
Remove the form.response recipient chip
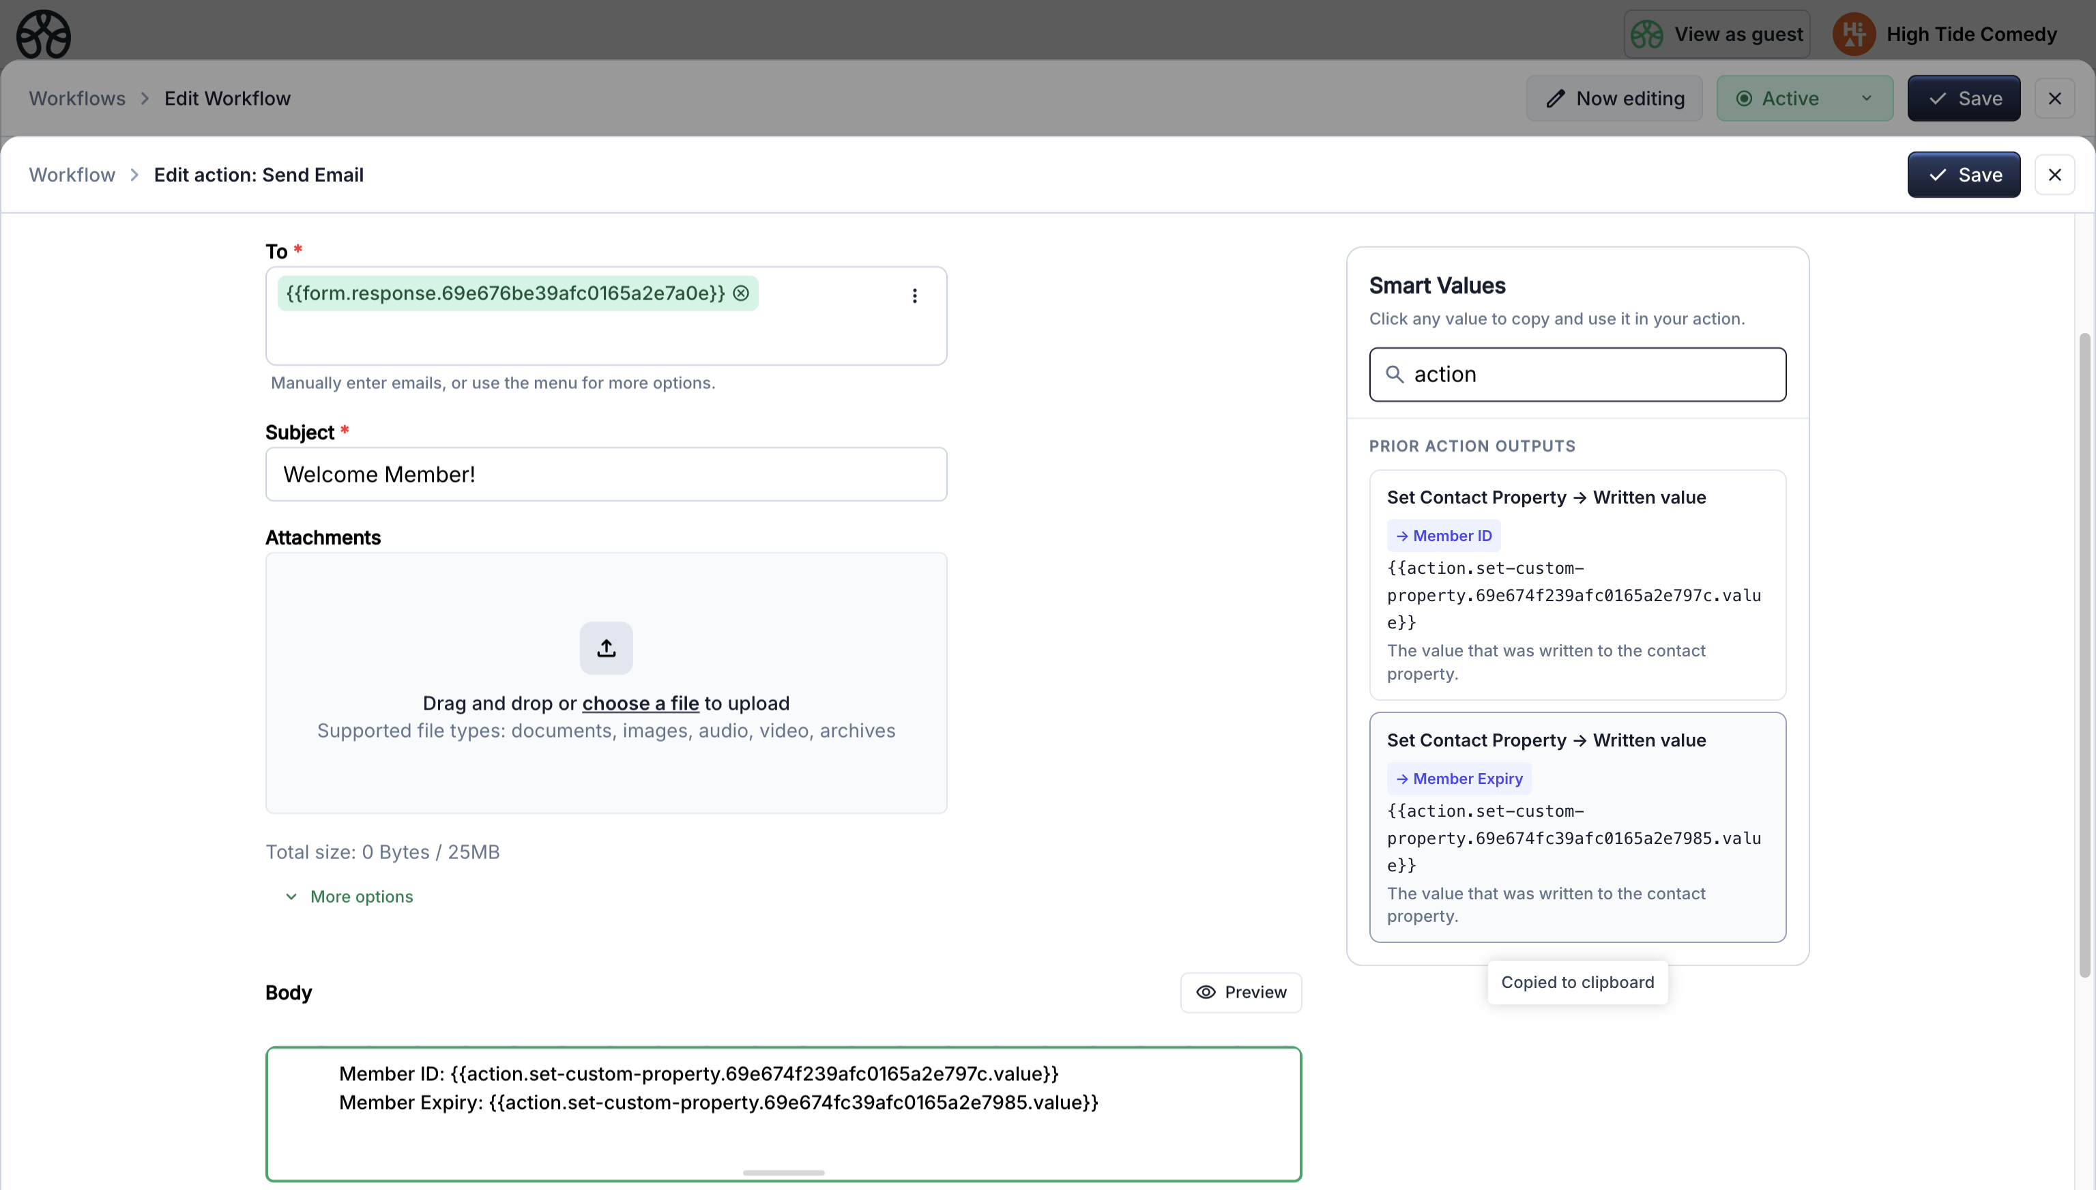[x=741, y=293]
